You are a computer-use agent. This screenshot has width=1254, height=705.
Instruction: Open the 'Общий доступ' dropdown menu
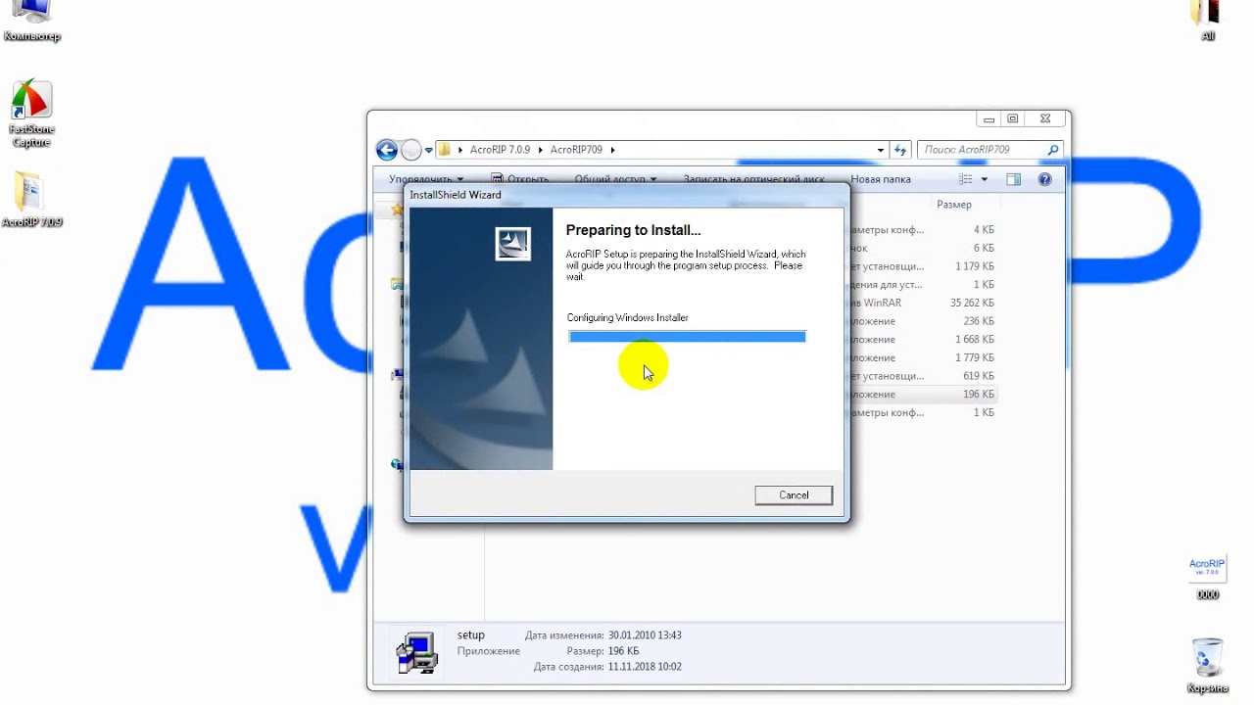[x=615, y=179]
